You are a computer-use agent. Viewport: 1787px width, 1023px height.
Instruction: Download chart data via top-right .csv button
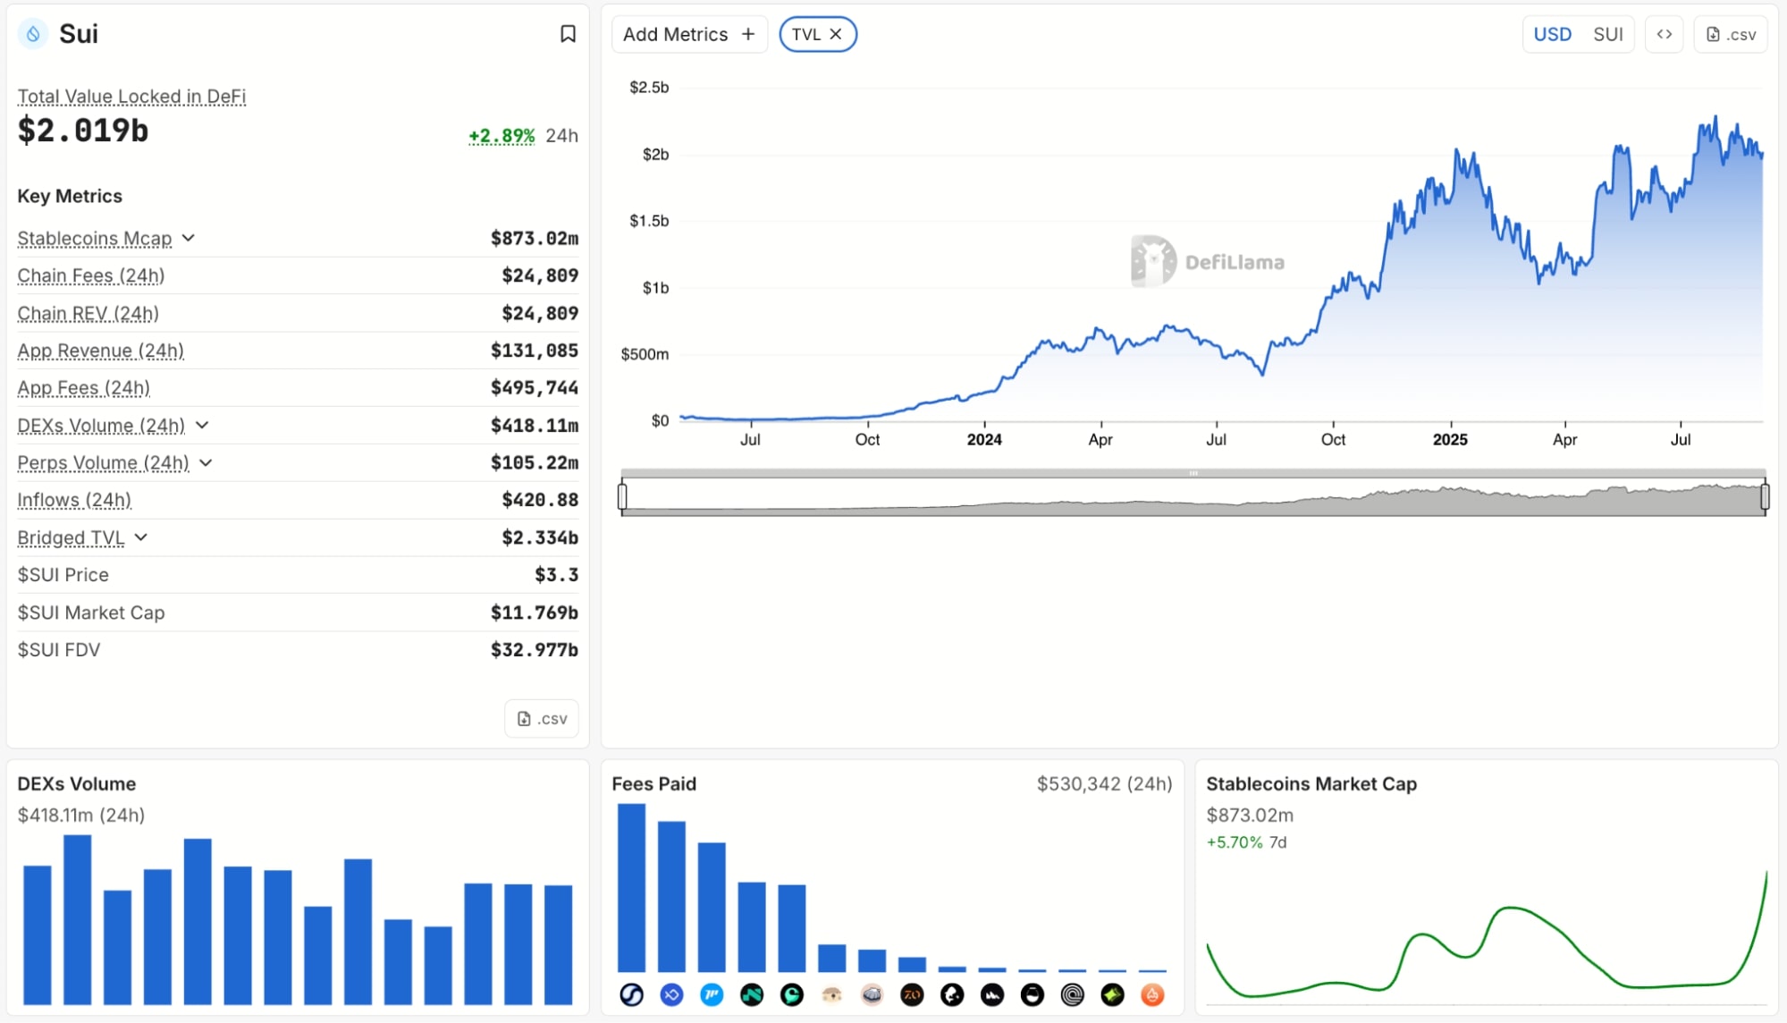coord(1731,34)
